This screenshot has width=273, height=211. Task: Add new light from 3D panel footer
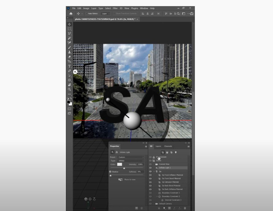tap(164, 208)
